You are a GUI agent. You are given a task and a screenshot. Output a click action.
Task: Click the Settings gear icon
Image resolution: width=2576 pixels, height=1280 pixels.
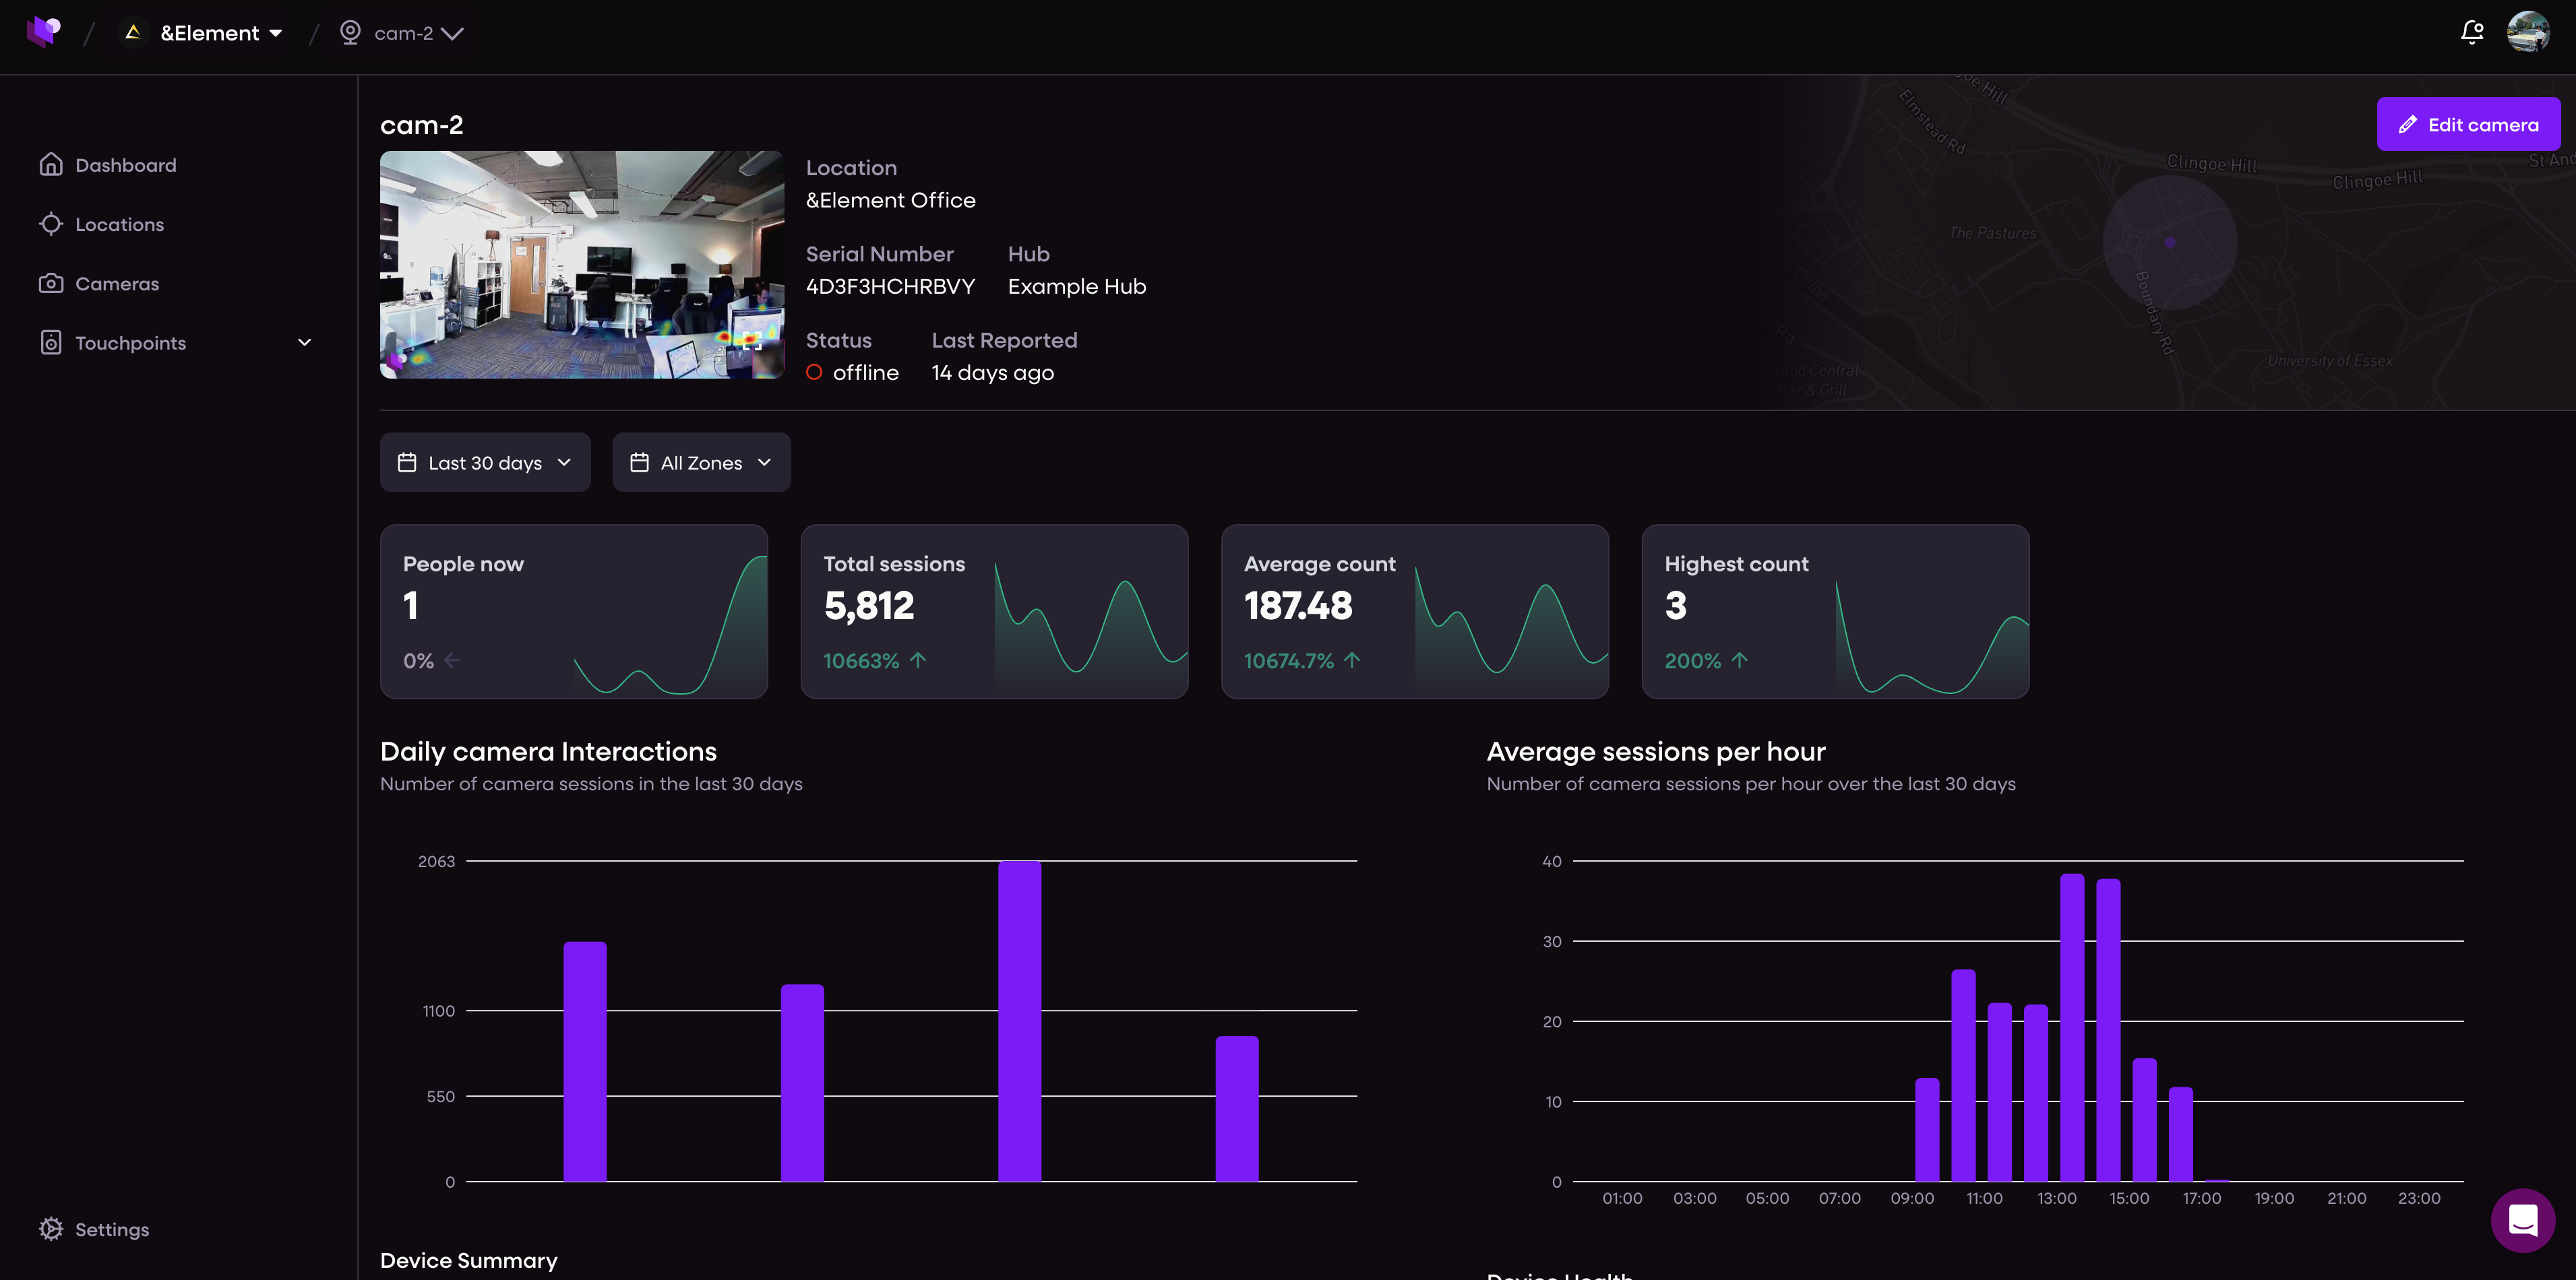pos(51,1229)
